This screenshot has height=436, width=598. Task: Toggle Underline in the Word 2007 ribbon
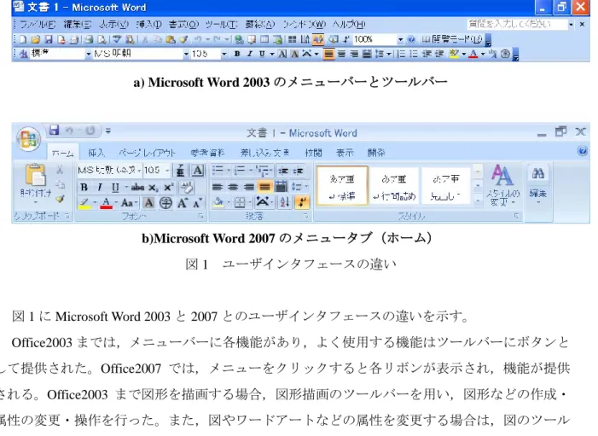pyautogui.click(x=115, y=188)
